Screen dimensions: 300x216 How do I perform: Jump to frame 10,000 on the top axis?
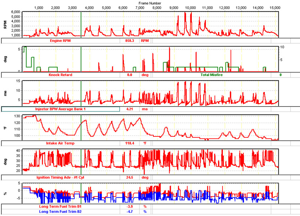pos(190,7)
